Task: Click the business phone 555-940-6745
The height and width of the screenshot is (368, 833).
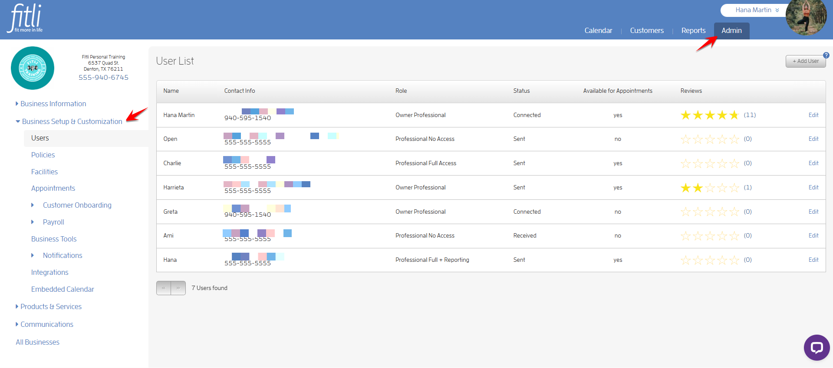Action: click(x=103, y=78)
